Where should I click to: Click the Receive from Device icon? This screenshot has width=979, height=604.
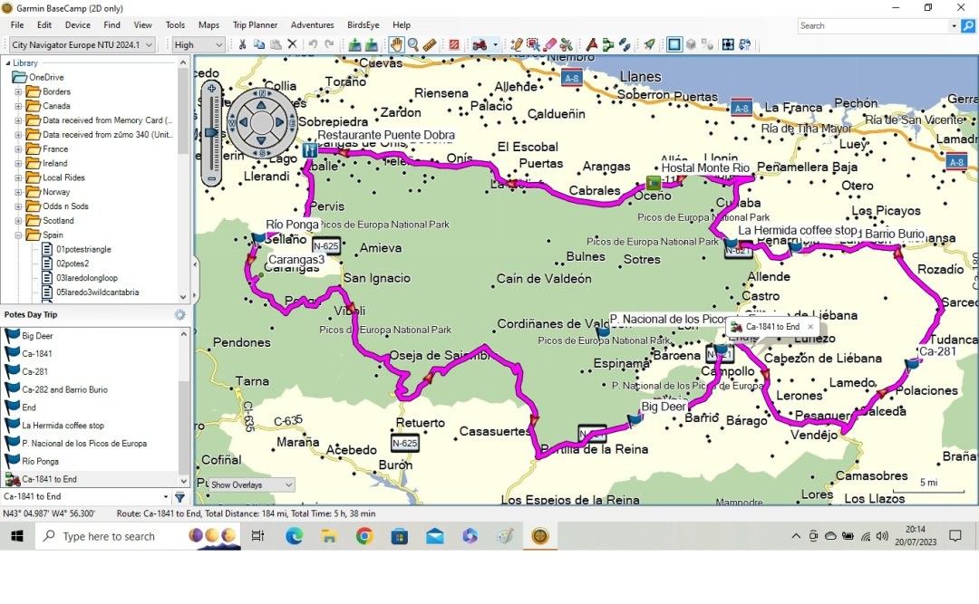coord(372,45)
